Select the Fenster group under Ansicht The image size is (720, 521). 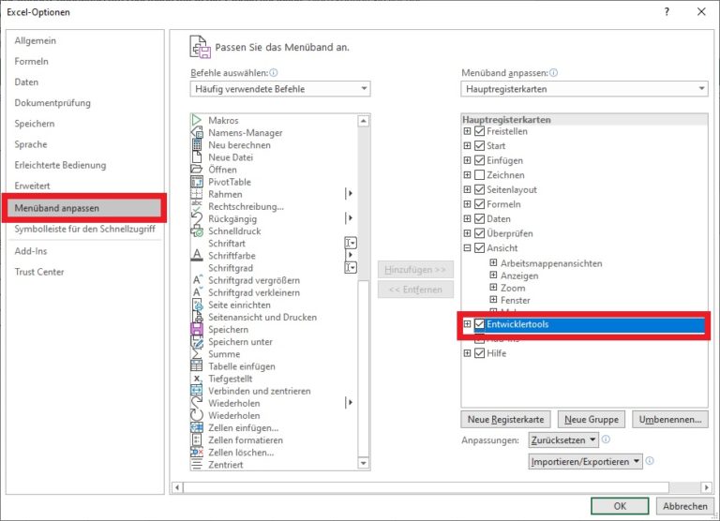point(515,300)
